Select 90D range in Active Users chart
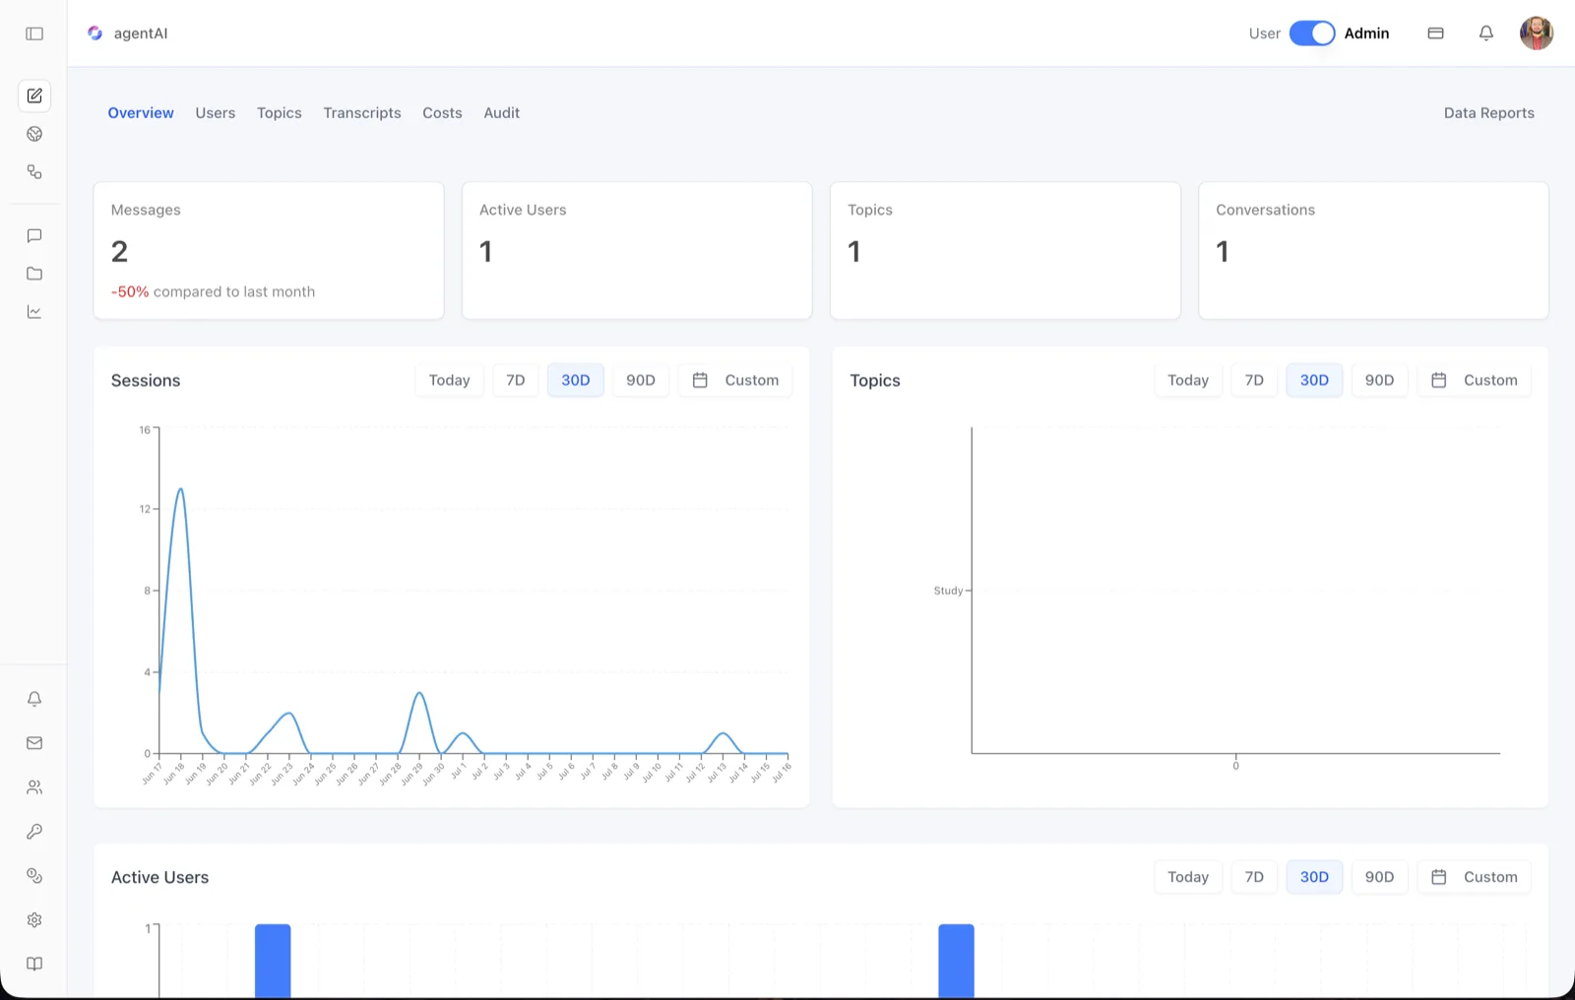Viewport: 1575px width, 1000px height. pos(1379,877)
